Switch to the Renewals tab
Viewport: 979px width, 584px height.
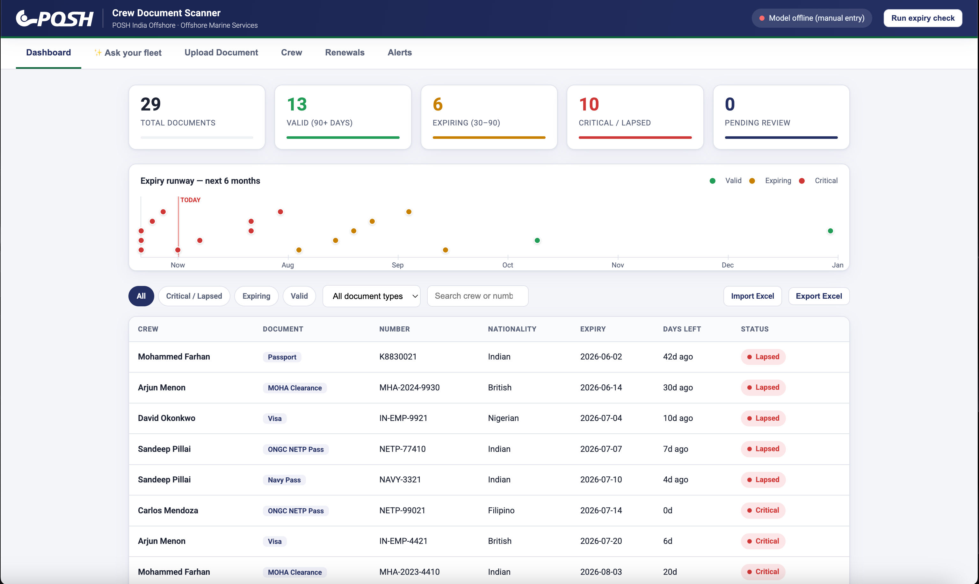coord(344,52)
